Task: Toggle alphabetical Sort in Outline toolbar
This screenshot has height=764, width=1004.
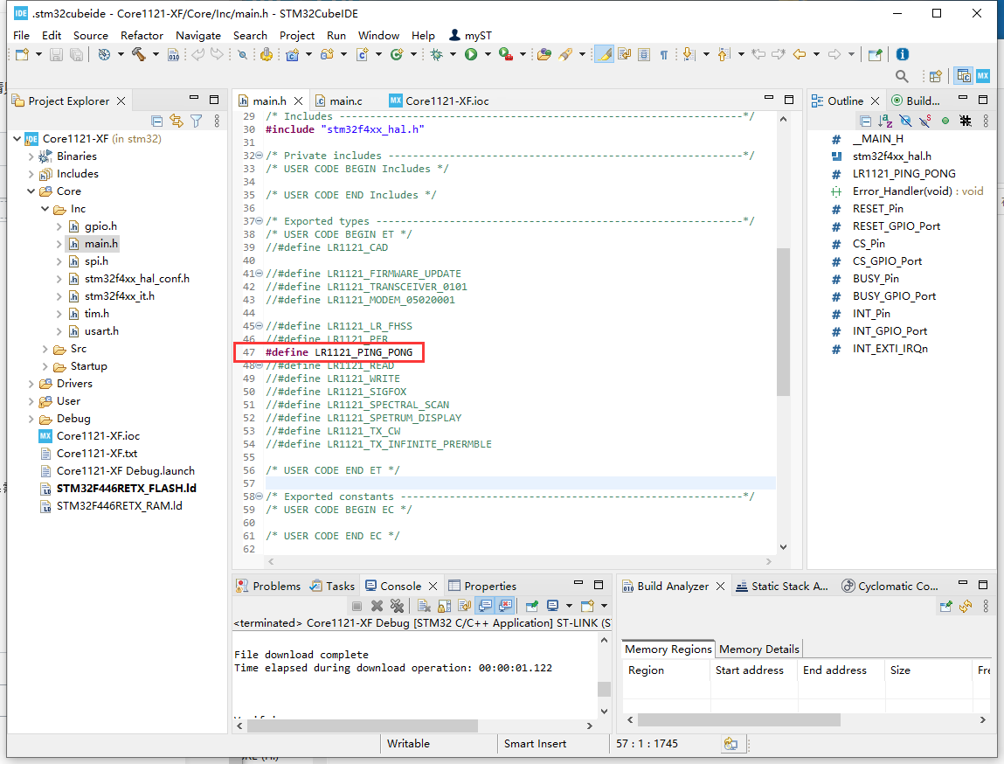Action: [885, 121]
